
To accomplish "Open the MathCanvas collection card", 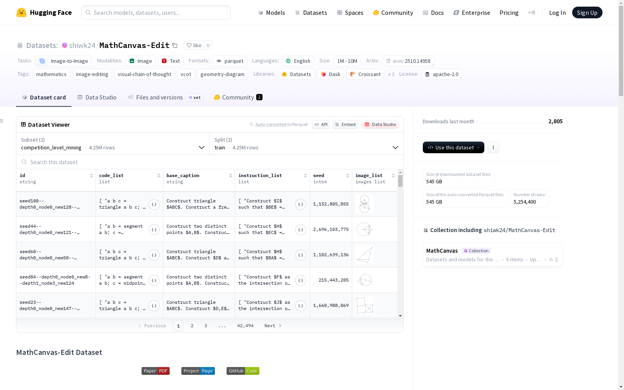I will coord(493,255).
